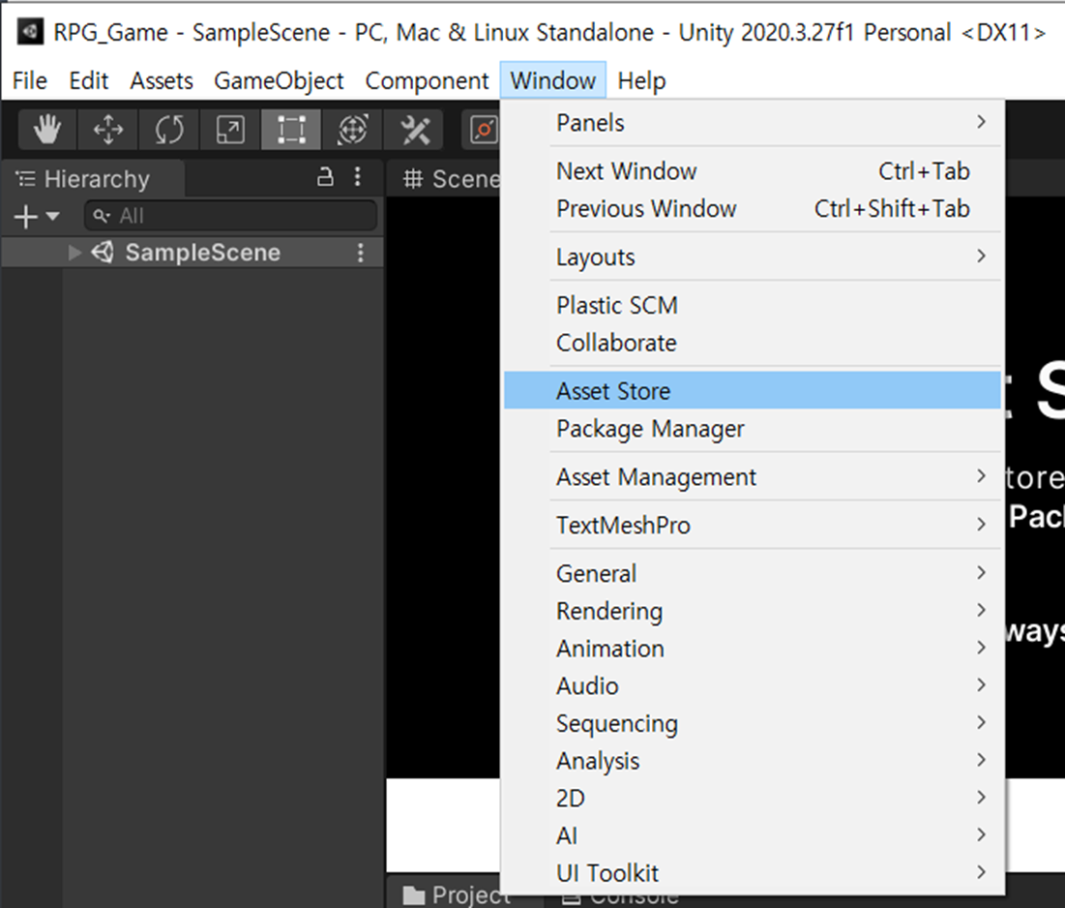Select the Scale tool
Image resolution: width=1065 pixels, height=908 pixels.
[230, 129]
